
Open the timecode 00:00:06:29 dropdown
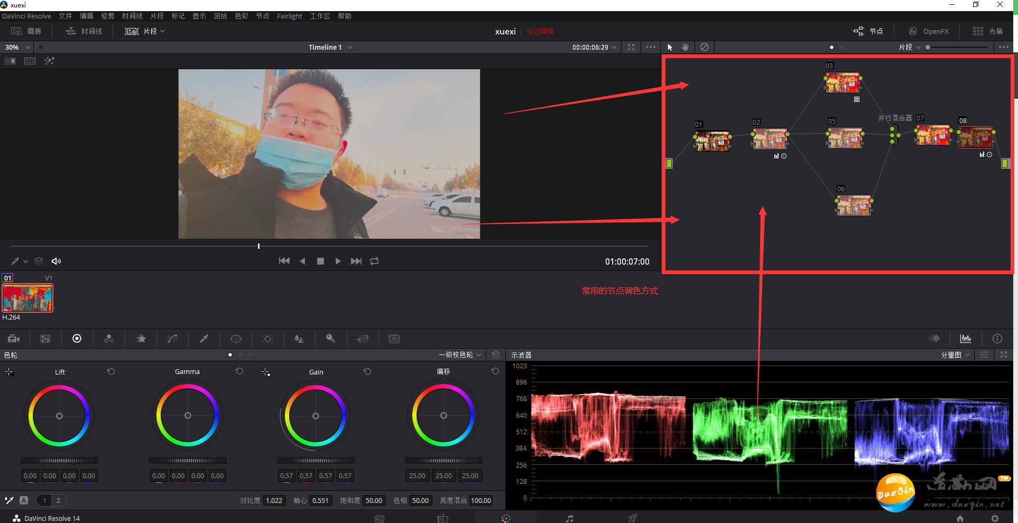pyautogui.click(x=594, y=47)
